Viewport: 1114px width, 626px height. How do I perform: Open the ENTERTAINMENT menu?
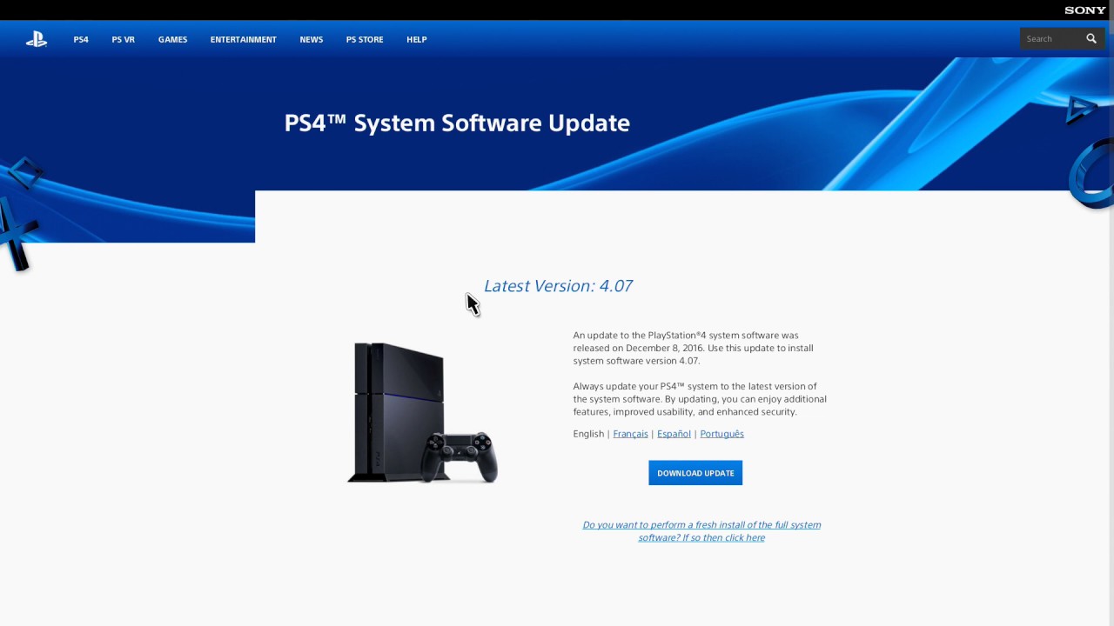[x=243, y=40]
